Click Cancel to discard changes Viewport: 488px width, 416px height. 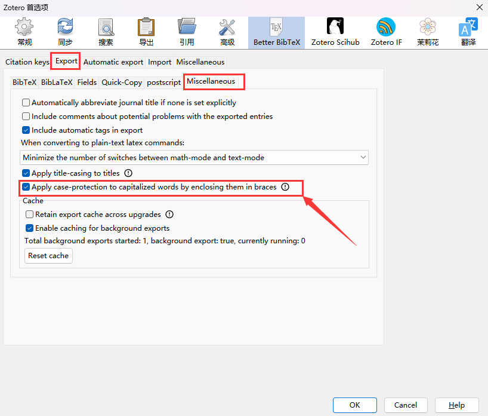coord(406,405)
